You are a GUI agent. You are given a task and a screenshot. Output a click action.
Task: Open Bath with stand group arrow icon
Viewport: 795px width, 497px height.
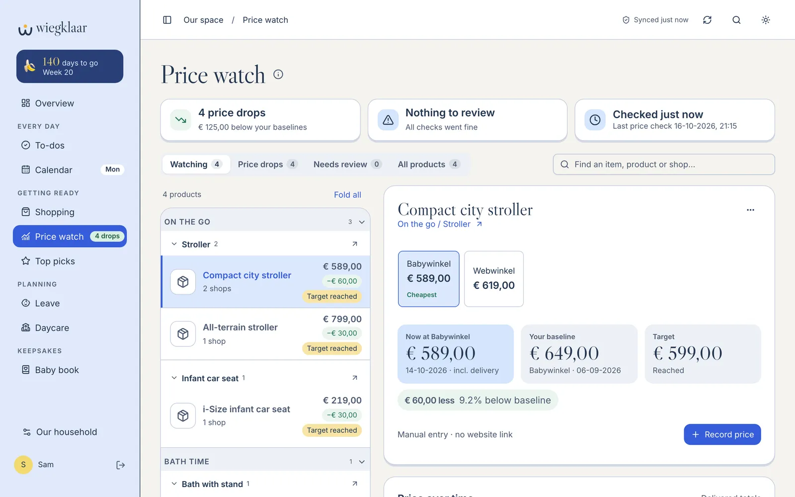[355, 484]
